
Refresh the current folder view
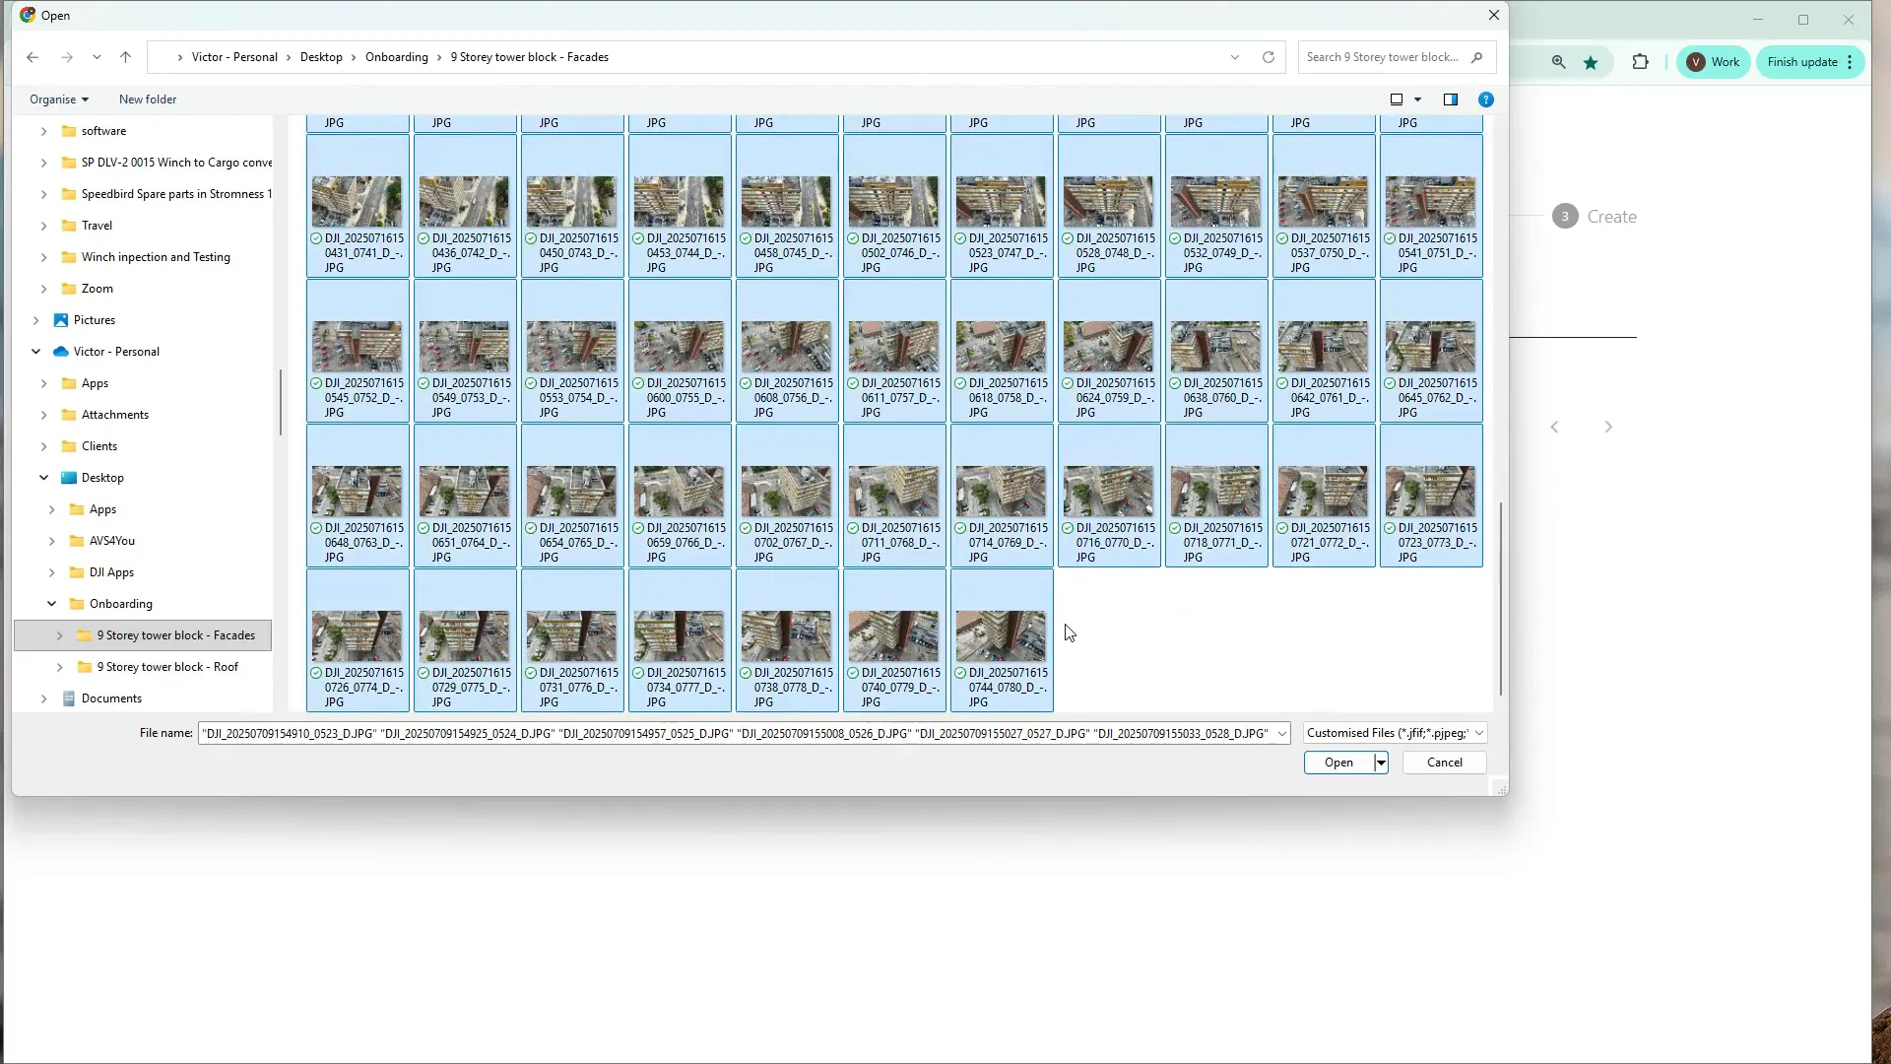1269,57
